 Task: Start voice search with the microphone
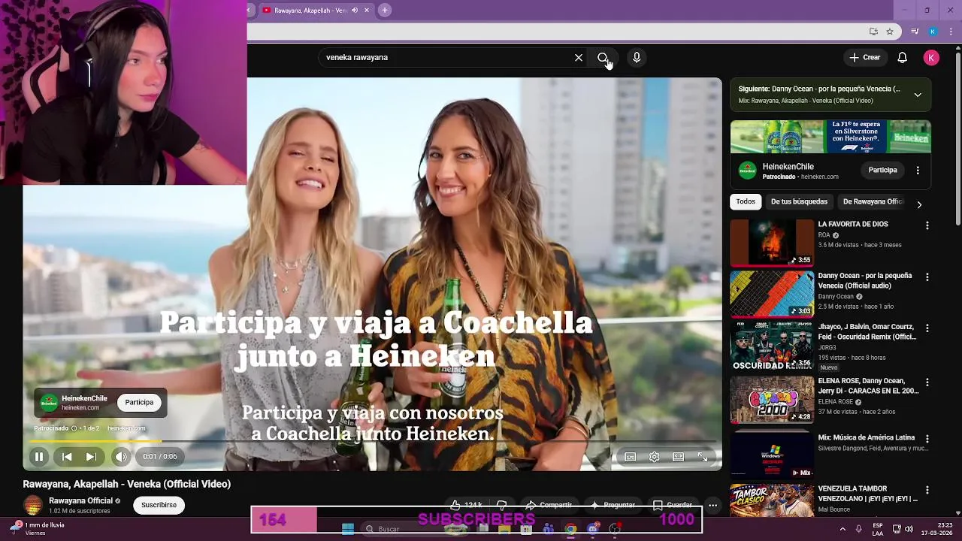[x=637, y=58]
